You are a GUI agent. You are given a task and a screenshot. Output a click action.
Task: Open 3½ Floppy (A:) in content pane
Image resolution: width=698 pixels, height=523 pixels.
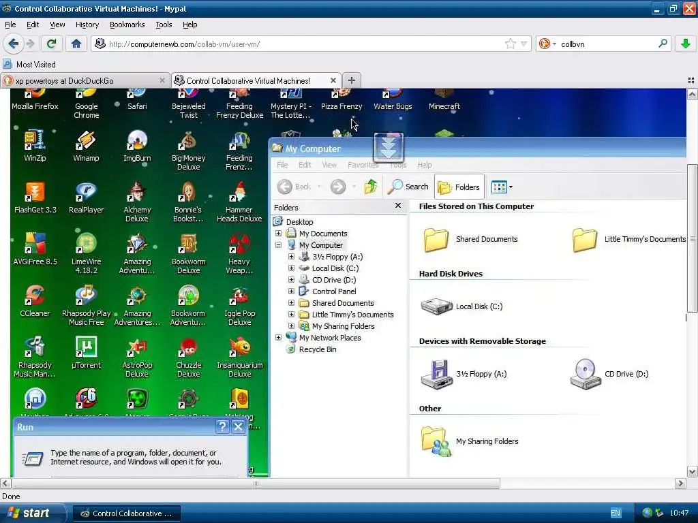point(464,374)
